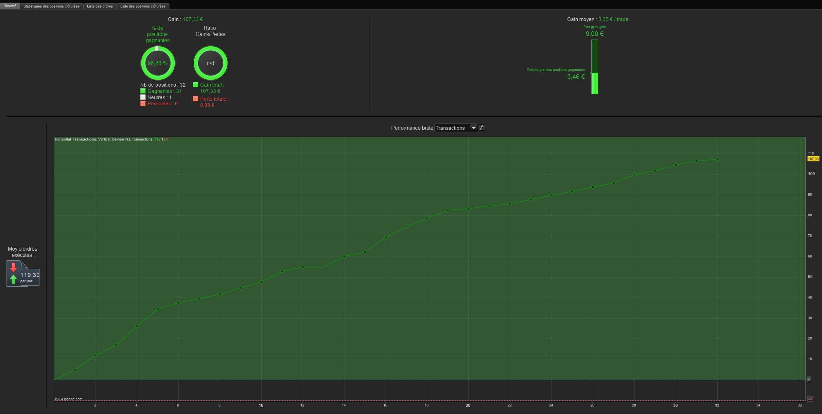Switch to Statistiques des positions clôturées tab
This screenshot has height=414, width=822.
(51, 6)
